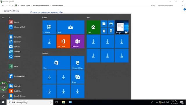186x105 pixels.
Task: Launch the Microsoft Edge tile
Action: point(78,63)
